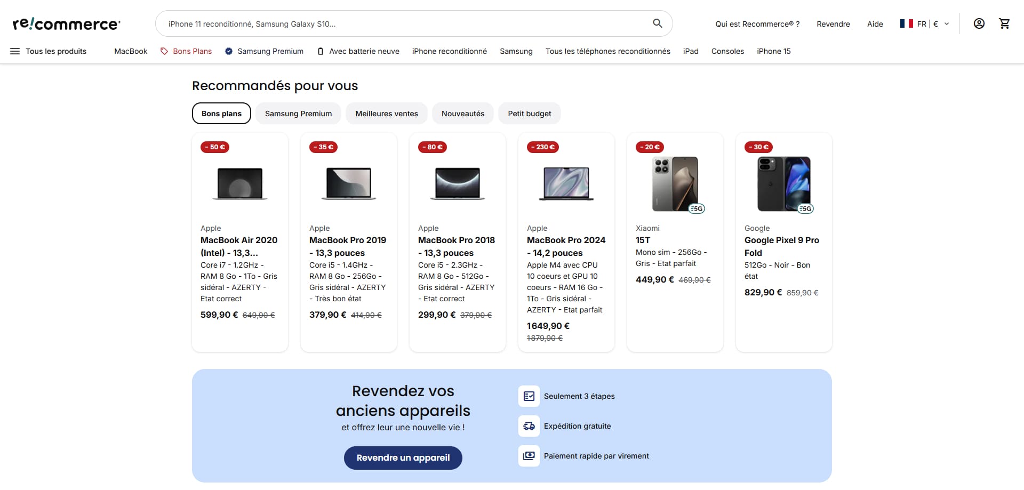This screenshot has height=490, width=1024.
Task: Click the Aide header link
Action: coord(875,24)
